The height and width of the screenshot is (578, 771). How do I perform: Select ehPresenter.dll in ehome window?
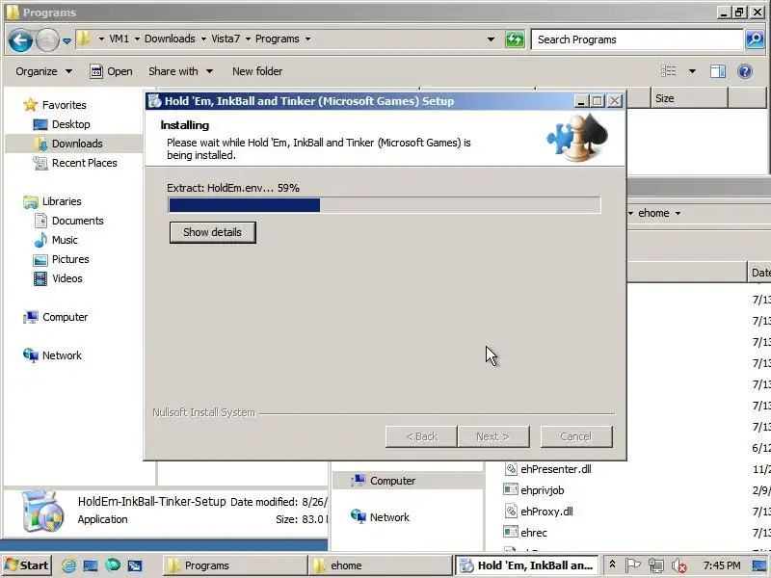(x=547, y=469)
